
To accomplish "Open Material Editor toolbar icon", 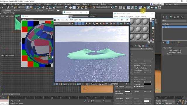I will point(140,7).
